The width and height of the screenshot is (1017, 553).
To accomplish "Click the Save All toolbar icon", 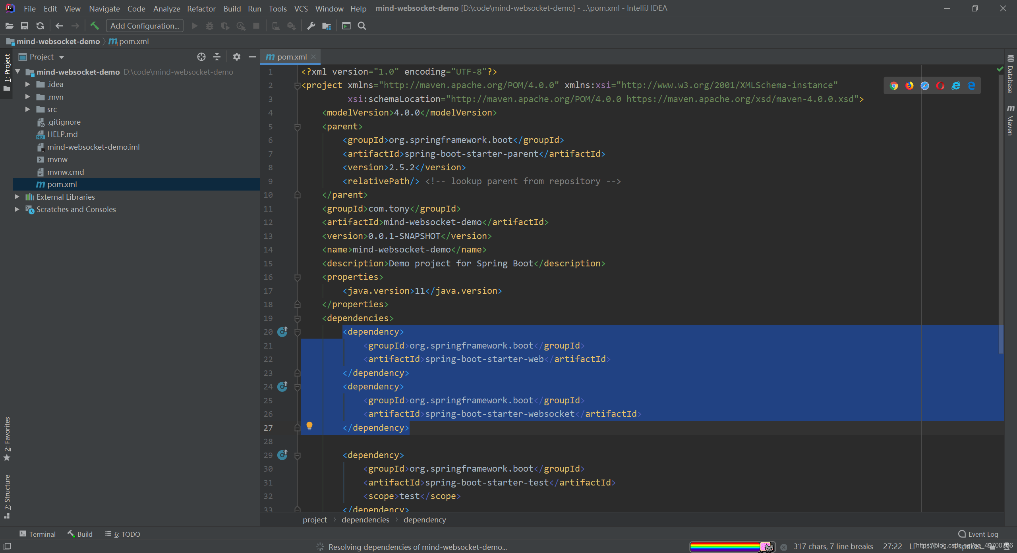I will [25, 26].
